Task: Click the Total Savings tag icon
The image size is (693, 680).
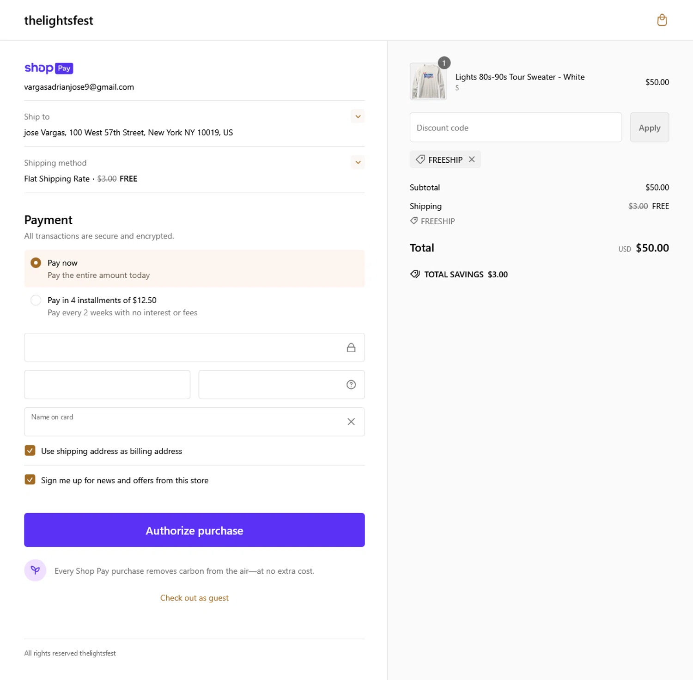Action: [x=415, y=274]
